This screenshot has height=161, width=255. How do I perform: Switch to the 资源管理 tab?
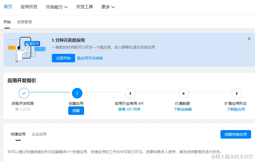click(x=24, y=22)
